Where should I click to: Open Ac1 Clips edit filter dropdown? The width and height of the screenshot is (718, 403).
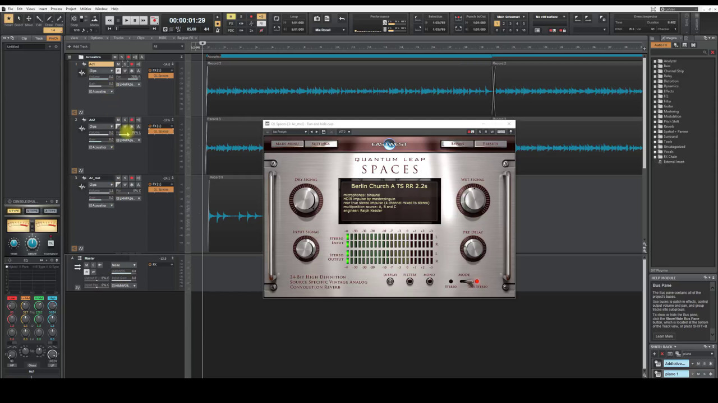[101, 71]
